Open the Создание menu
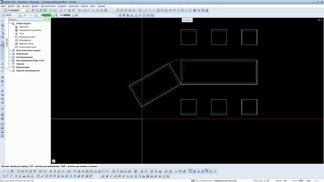The image size is (324, 182). point(62,6)
